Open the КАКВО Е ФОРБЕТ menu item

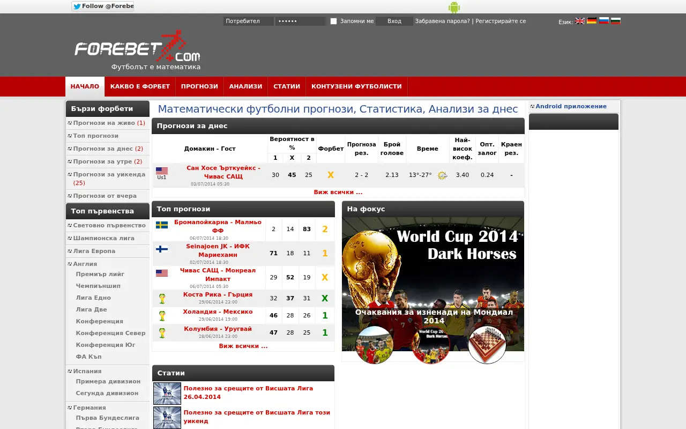[140, 86]
